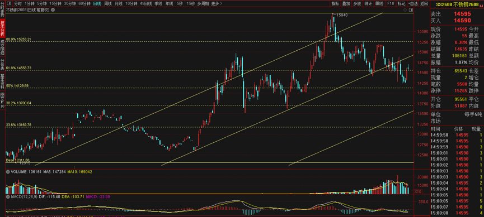Open the chart options arrow beside 不锈钢2608
Image resolution: width=484 pixels, height=217 pixels.
pyautogui.click(x=53, y=10)
